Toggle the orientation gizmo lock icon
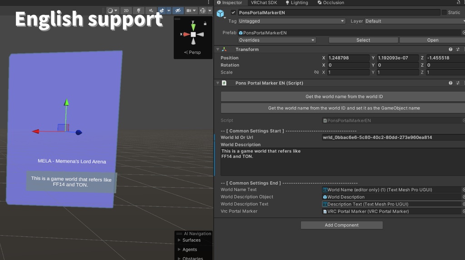 205,24
